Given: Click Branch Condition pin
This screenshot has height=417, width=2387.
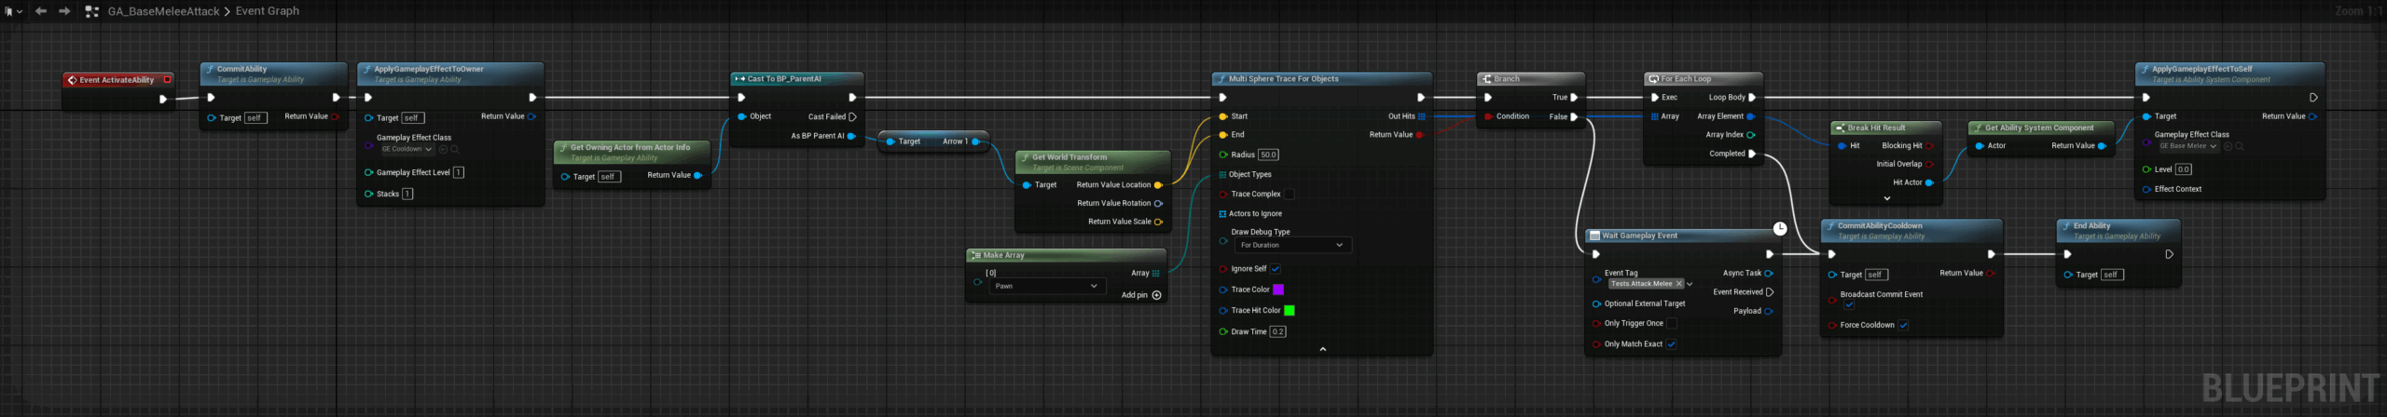Looking at the screenshot, I should (x=1488, y=117).
